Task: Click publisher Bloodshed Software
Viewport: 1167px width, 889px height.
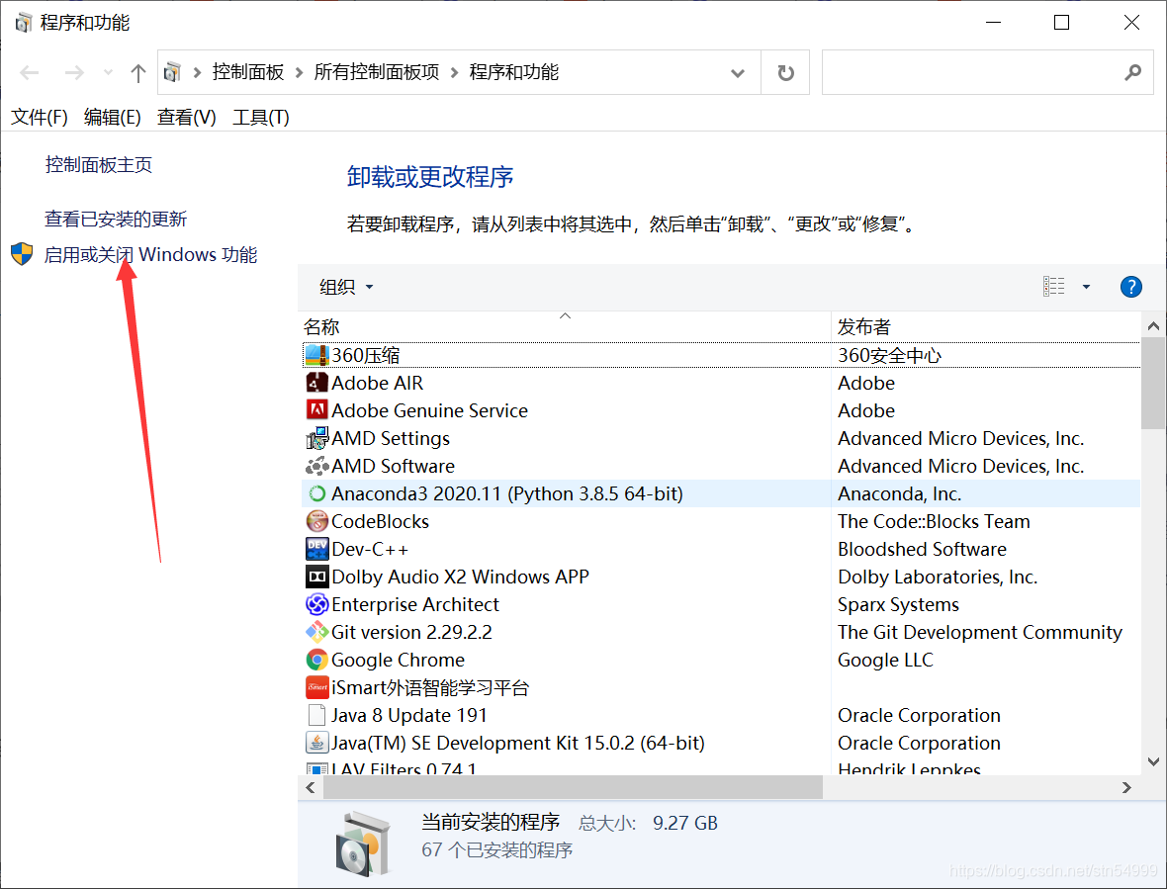Action: pos(922,549)
